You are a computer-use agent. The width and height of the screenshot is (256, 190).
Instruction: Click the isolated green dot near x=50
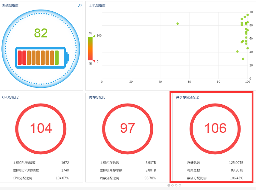178,24
